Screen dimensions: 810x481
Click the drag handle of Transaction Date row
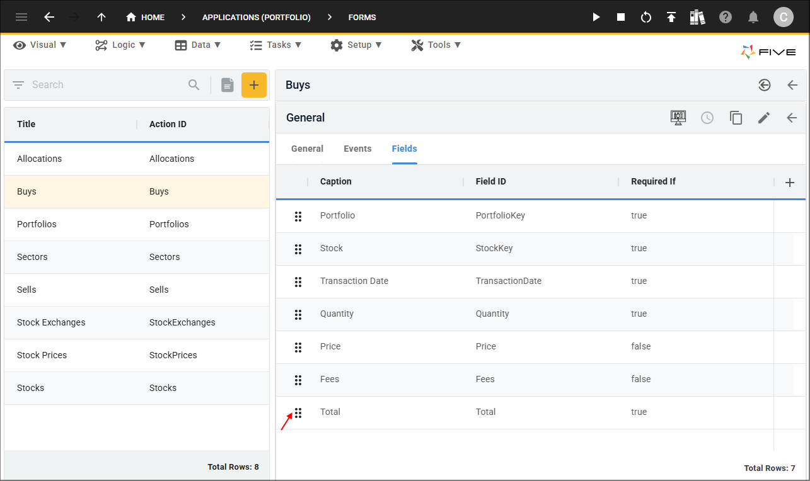tap(298, 282)
